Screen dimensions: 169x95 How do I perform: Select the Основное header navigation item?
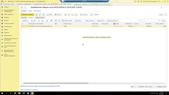point(24,11)
